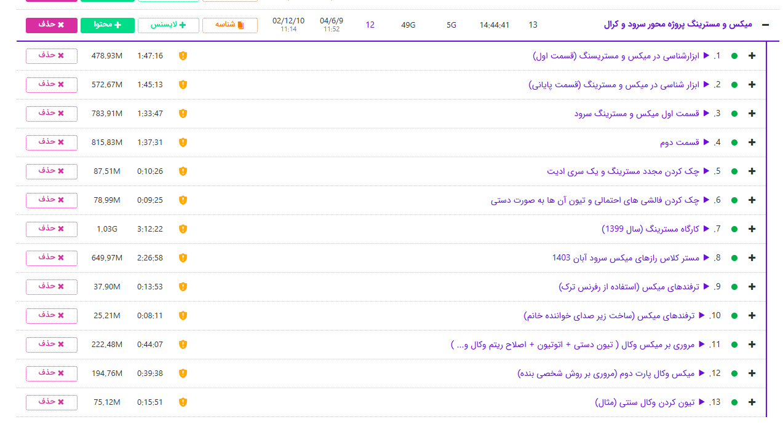783x430 pixels.
Task: Expand lesson 4 قسمت دوم with plus
Action: click(x=752, y=143)
